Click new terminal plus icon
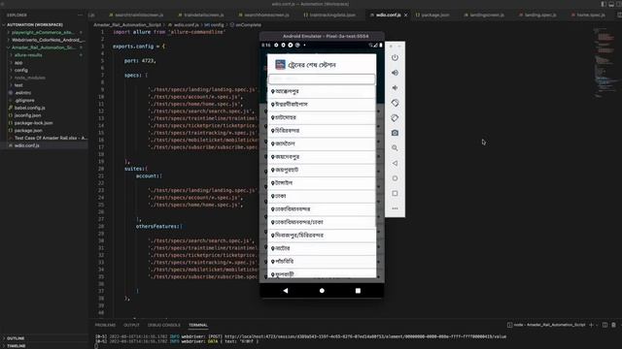Screen dimensions: 622x349 [591, 325]
